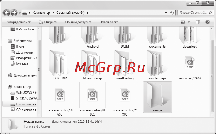Select voicerecording18600 file
This screenshot has height=134, width=216.
point(60,99)
